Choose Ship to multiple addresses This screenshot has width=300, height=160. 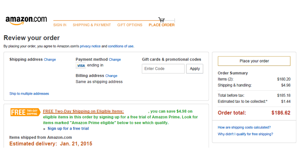[29, 93]
